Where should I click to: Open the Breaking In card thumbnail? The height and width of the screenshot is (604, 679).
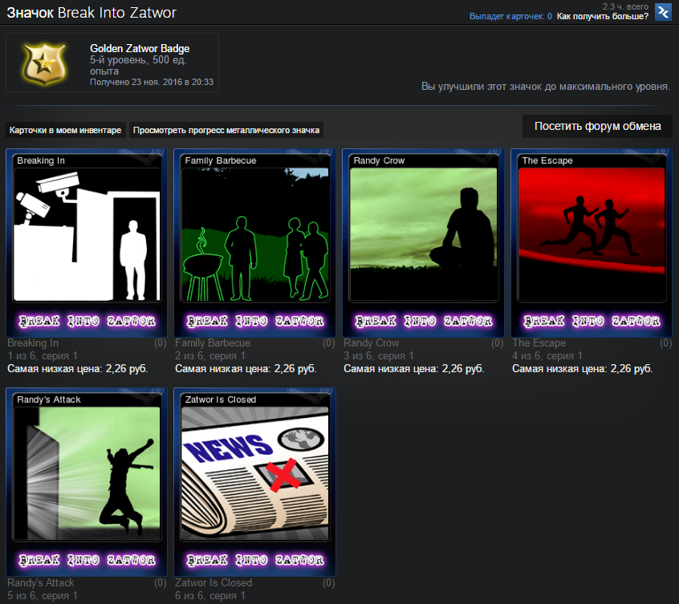click(87, 243)
